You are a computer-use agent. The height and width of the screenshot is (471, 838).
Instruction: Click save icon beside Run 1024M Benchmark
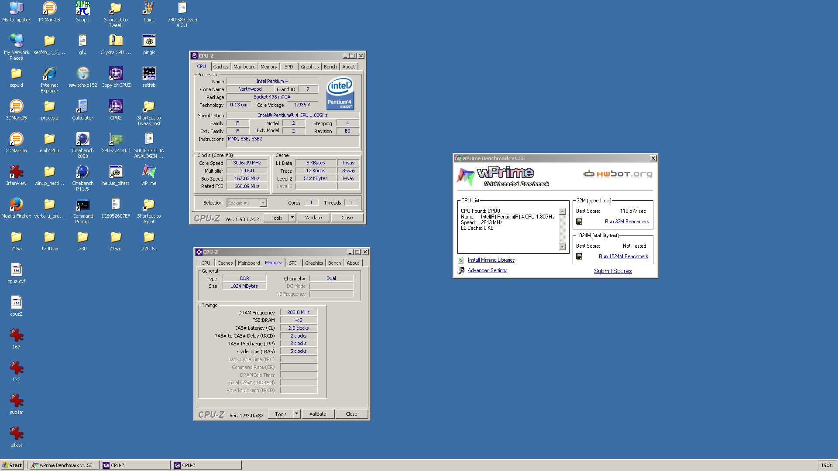(x=579, y=256)
